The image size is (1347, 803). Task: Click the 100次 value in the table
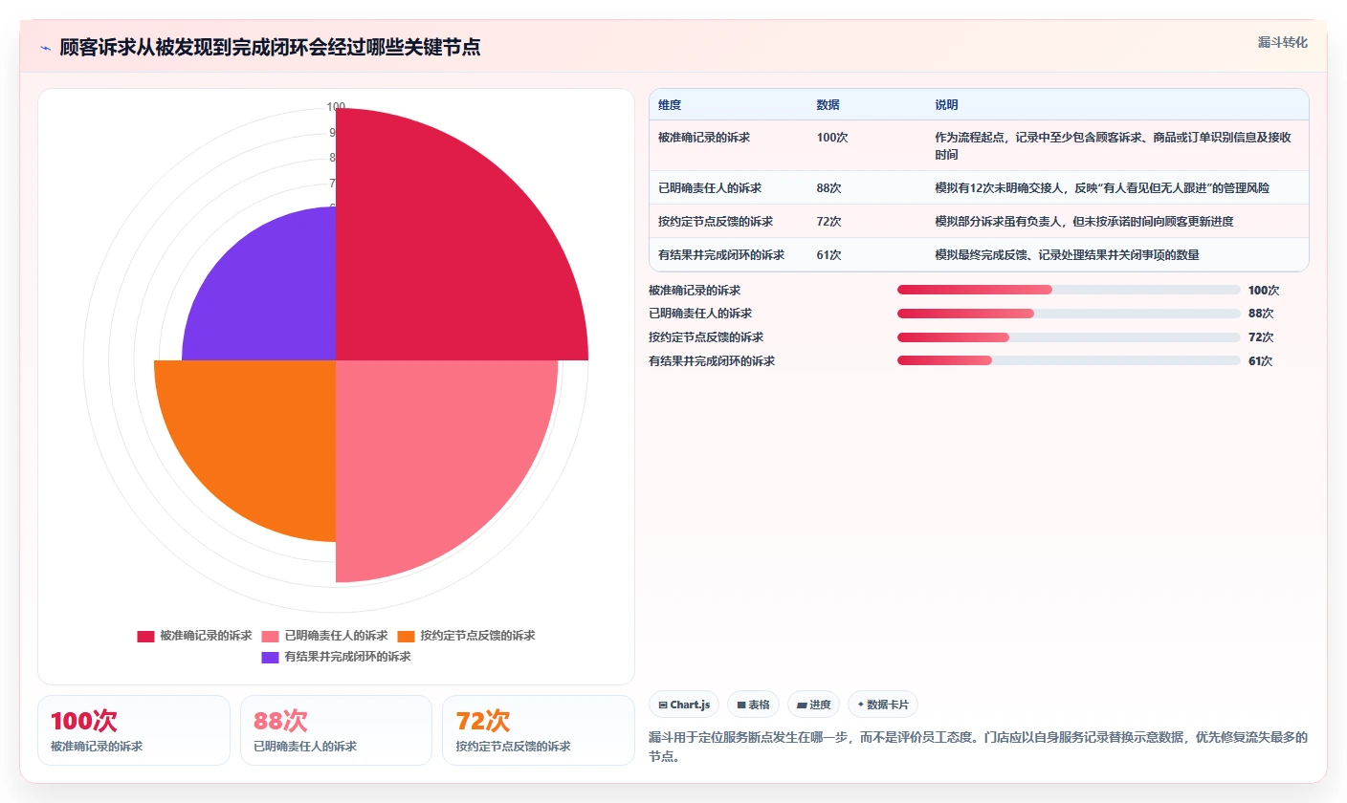point(831,138)
